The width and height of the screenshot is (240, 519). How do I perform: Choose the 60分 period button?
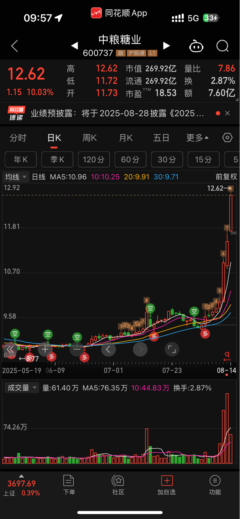pos(130,160)
